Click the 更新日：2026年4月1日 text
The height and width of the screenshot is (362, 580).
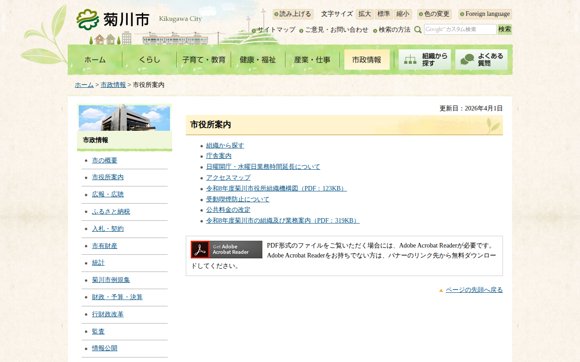pyautogui.click(x=471, y=109)
